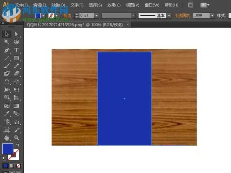The image size is (231, 173).
Task: Select the Free Transform tool
Action: coord(16,89)
